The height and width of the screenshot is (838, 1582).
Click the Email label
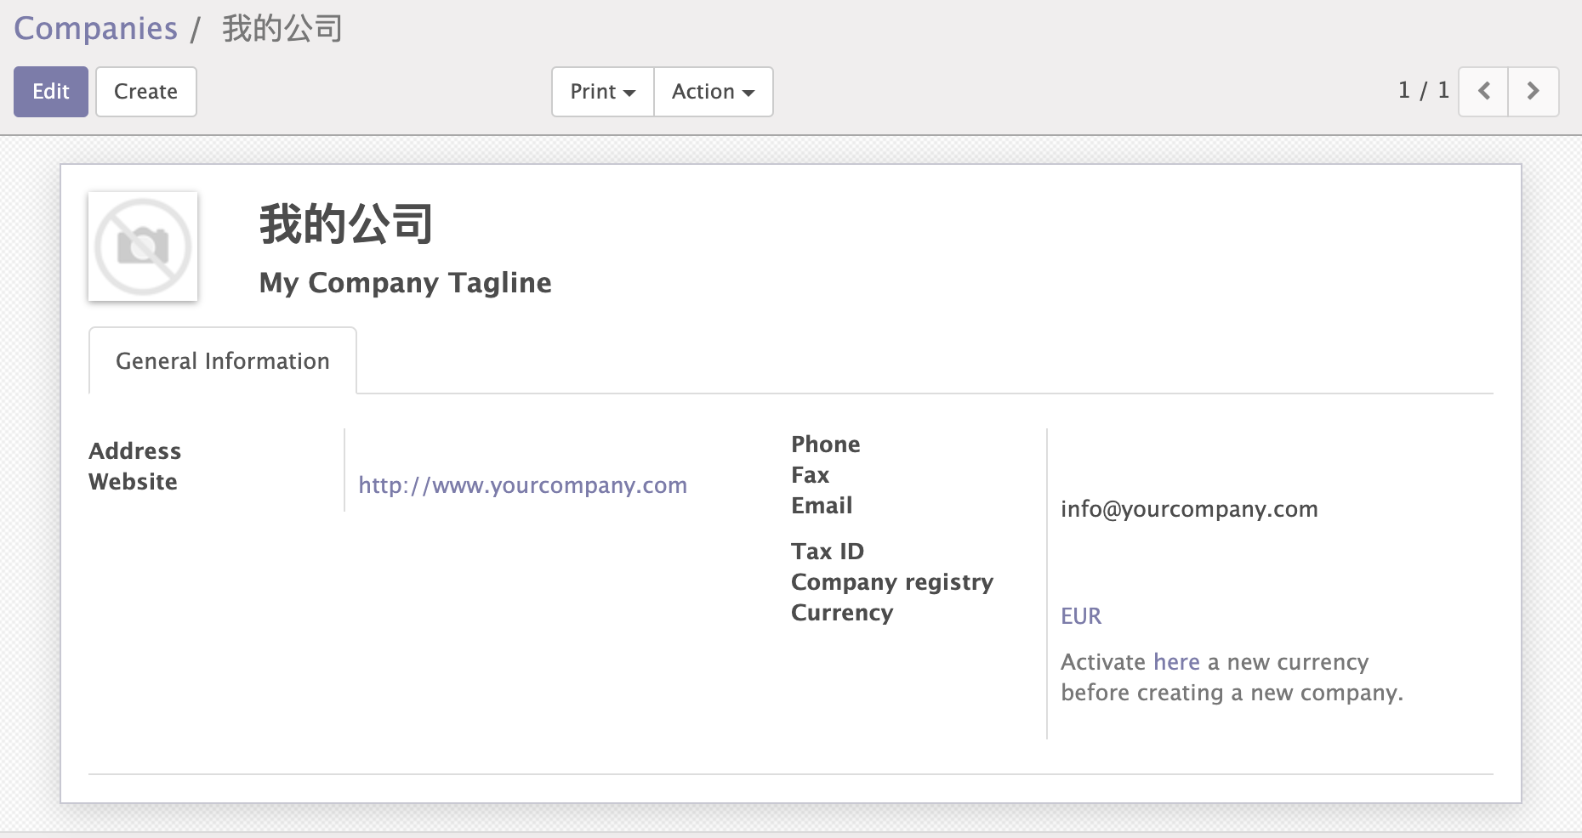tap(822, 505)
